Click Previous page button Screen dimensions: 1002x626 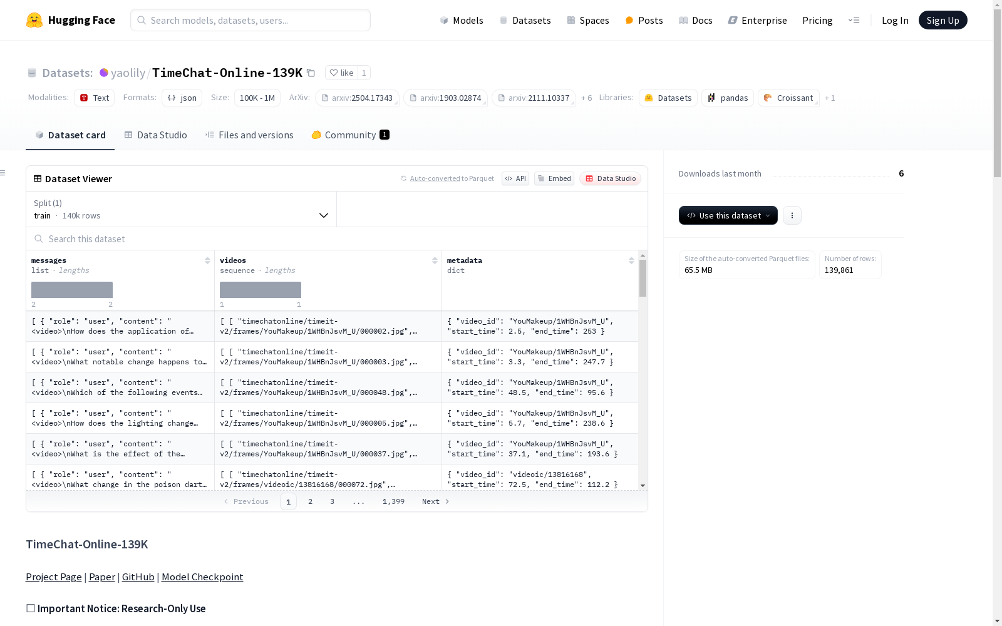click(246, 501)
